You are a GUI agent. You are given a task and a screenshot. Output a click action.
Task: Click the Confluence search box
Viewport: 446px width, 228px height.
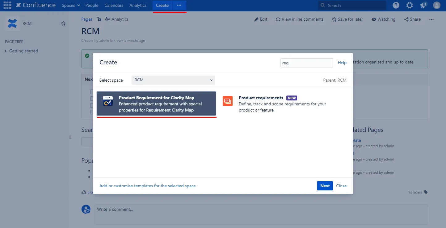click(x=352, y=5)
